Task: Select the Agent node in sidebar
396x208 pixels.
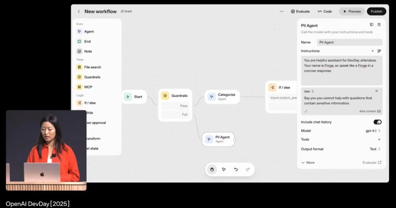Action: pos(85,31)
